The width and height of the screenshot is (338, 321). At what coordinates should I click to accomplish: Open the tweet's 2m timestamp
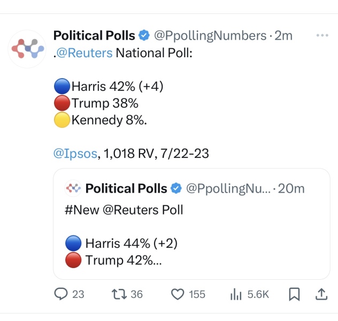click(283, 36)
